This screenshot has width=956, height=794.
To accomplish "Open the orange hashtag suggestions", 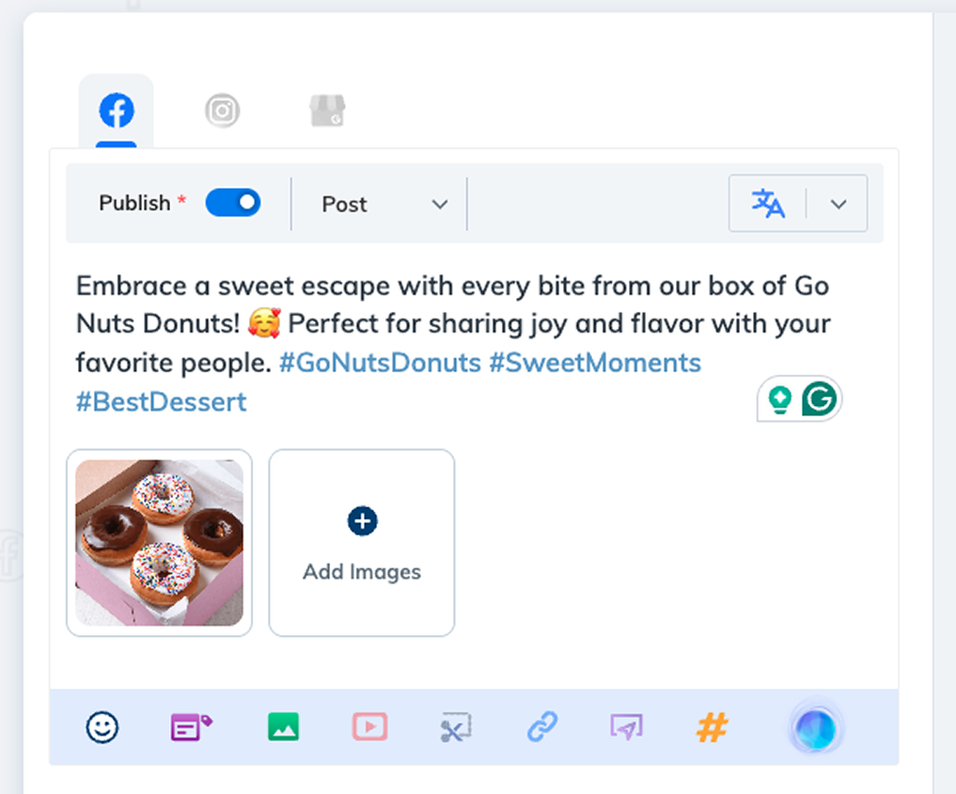I will click(713, 726).
